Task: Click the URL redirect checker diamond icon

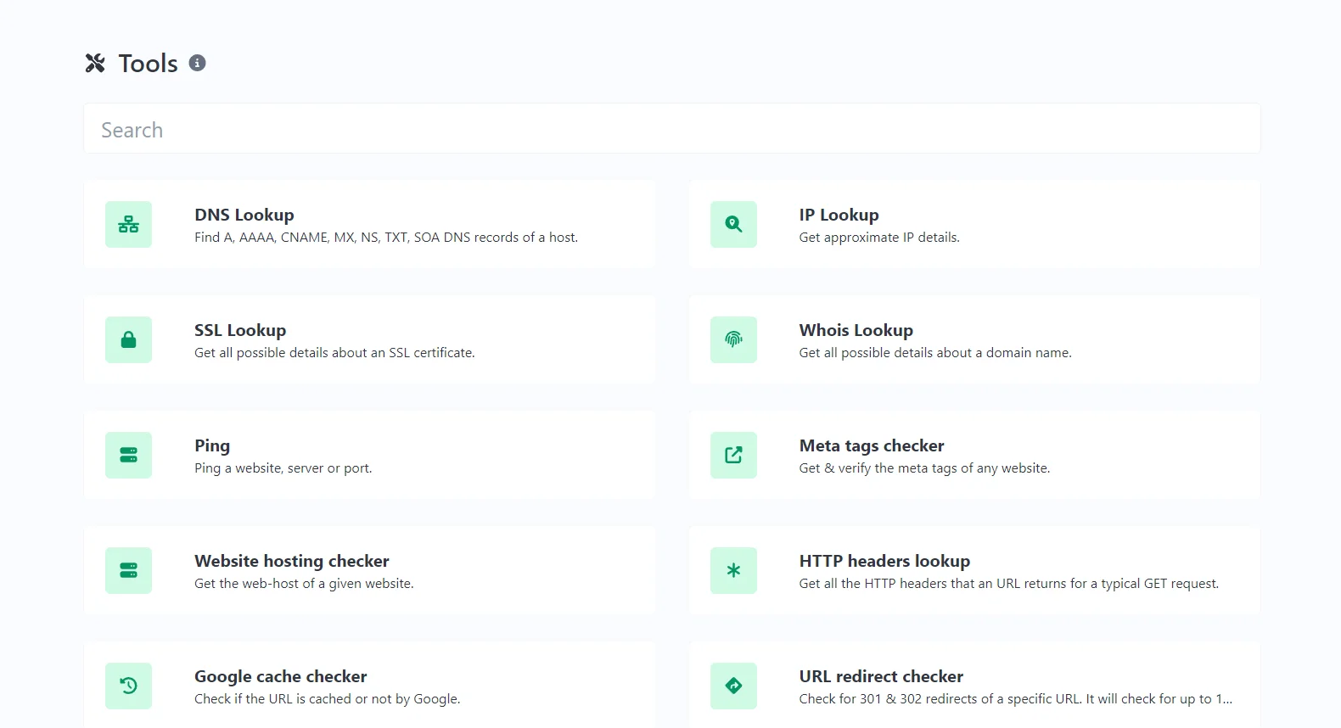Action: (733, 686)
